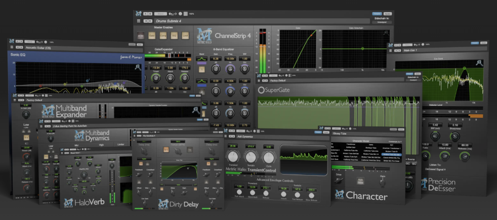The height and width of the screenshot is (220, 497).
Task: Click band 1 Gain value field 8.28
Action: [216, 59]
